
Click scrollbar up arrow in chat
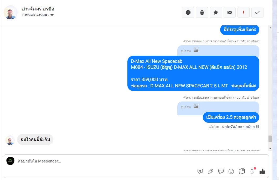point(270,28)
